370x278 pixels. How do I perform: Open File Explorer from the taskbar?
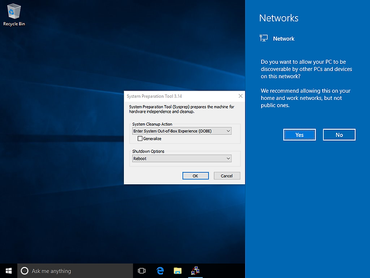(177, 271)
